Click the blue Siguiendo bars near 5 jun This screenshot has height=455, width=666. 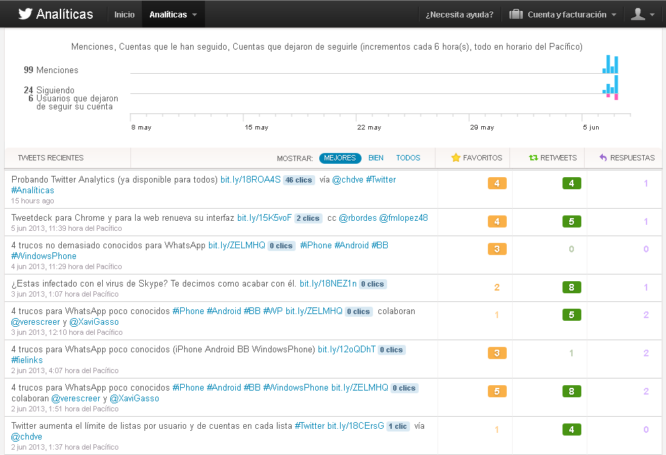pyautogui.click(x=610, y=85)
